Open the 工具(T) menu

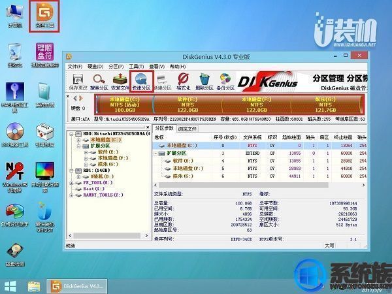(137, 67)
